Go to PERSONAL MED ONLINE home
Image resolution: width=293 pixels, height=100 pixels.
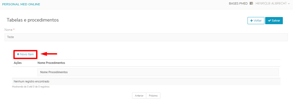coord(21,4)
